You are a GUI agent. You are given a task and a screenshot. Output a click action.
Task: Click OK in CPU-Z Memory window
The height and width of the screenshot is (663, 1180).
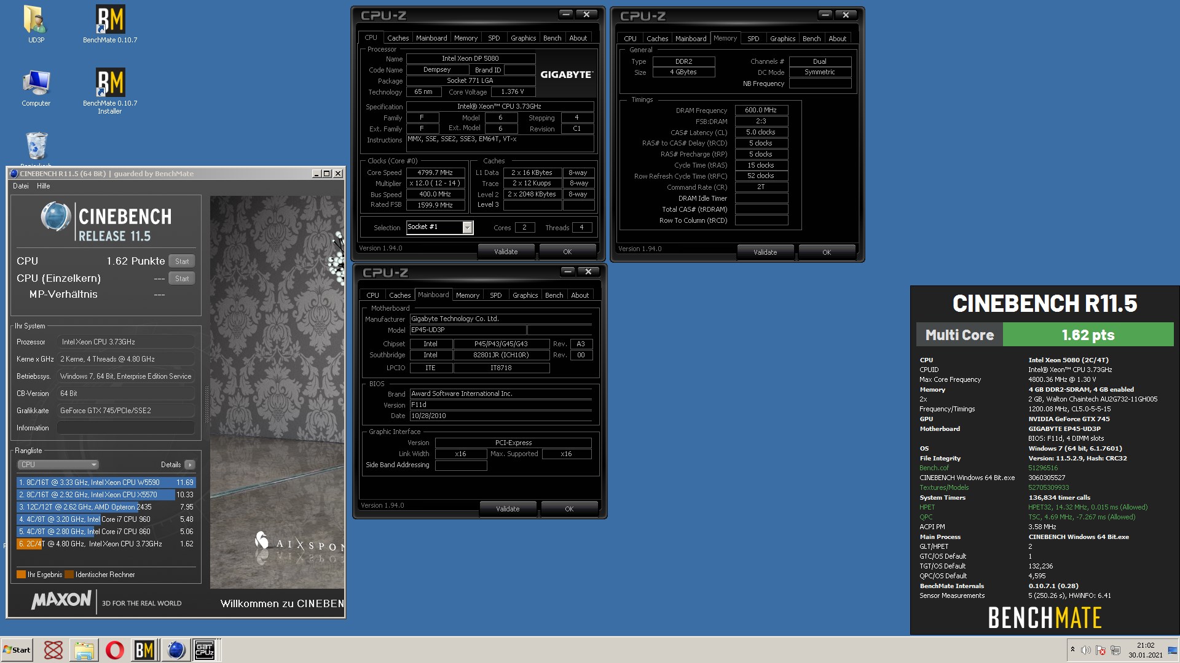[x=827, y=252]
